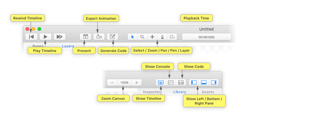The image size is (314, 115).
Task: Click the fast-forward timeline button
Action: [59, 37]
